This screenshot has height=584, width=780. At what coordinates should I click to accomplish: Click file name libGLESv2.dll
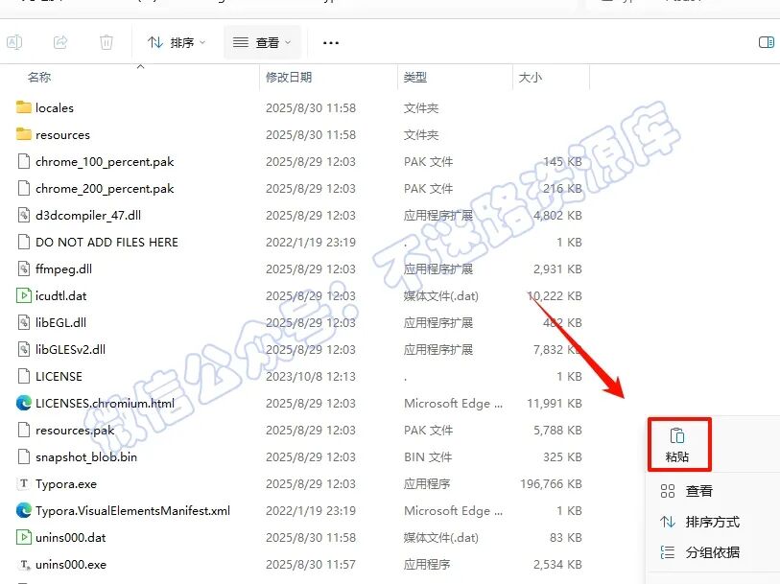(70, 349)
